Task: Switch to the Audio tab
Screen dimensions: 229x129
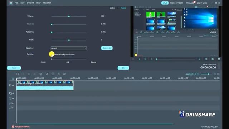Action: point(123,8)
